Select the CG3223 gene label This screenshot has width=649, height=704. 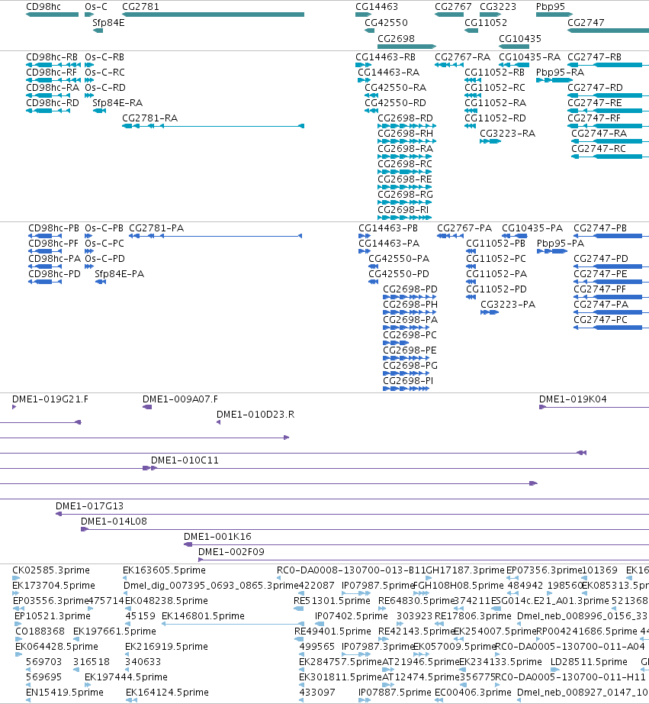[498, 7]
